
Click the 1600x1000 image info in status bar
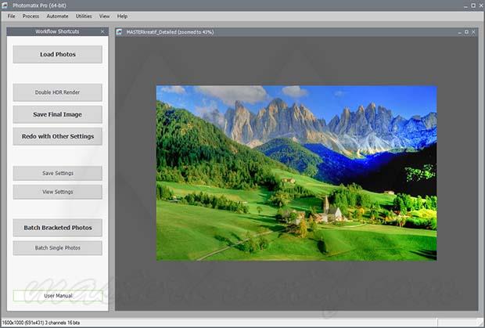tap(41, 323)
